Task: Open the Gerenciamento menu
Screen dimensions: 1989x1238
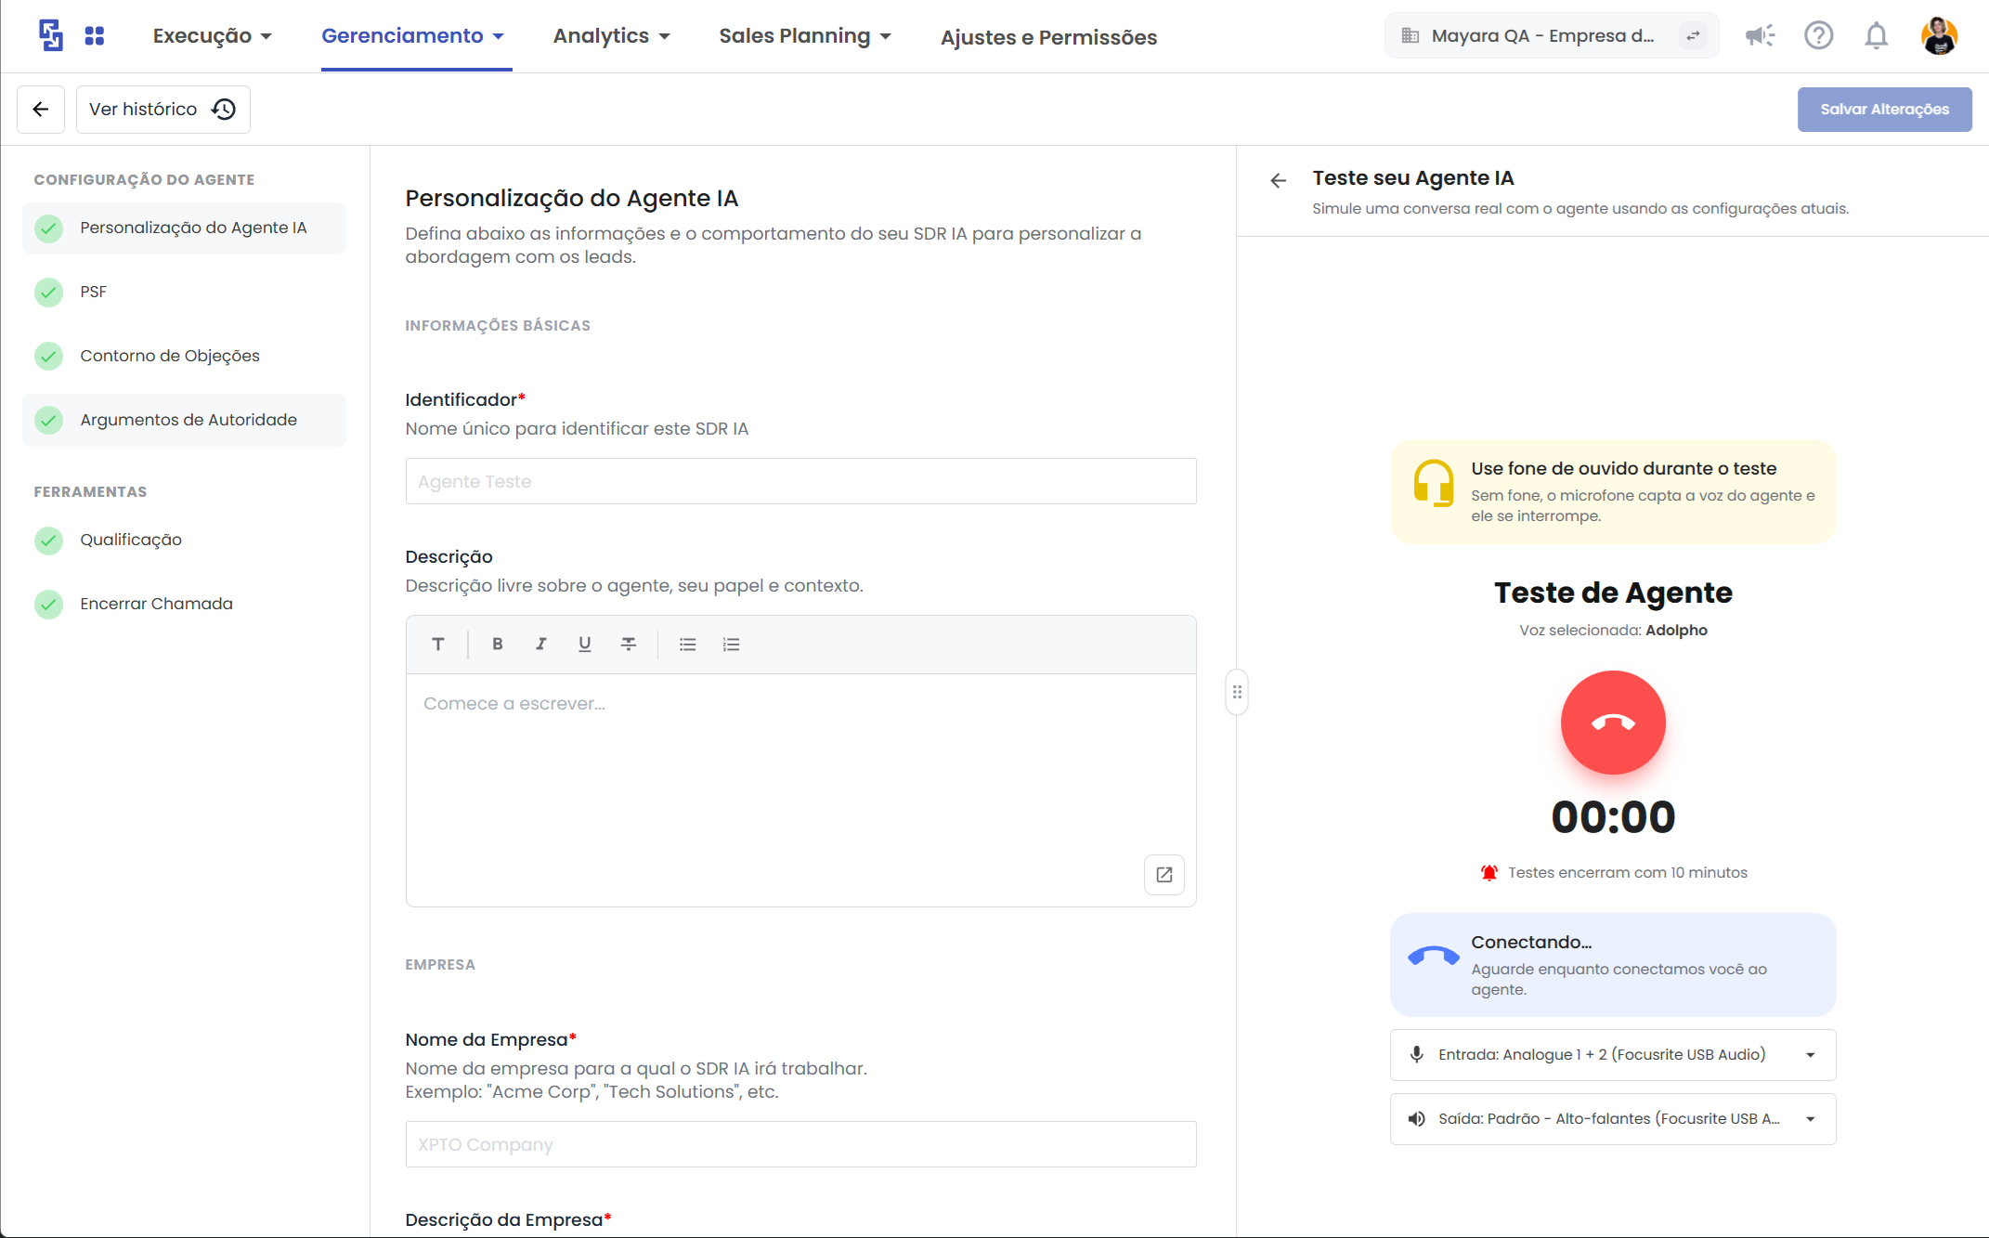Action: pyautogui.click(x=413, y=36)
